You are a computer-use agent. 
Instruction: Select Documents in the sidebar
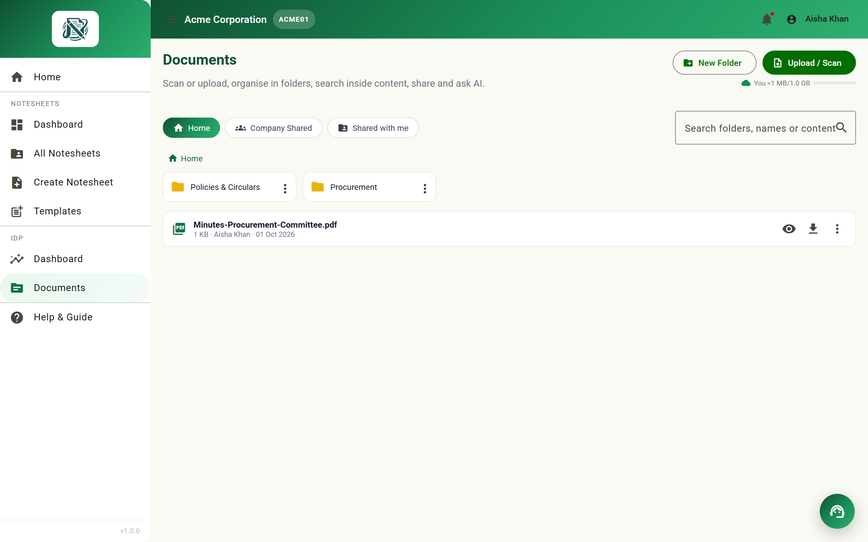[x=75, y=288]
